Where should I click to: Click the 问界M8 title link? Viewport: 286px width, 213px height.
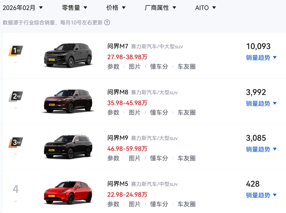point(118,92)
